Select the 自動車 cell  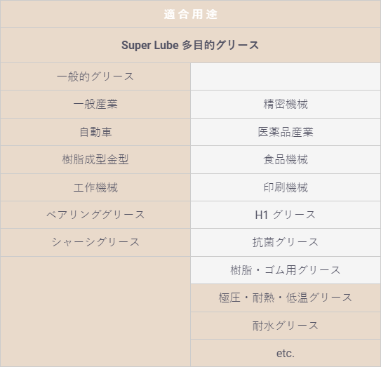pyautogui.click(x=95, y=132)
